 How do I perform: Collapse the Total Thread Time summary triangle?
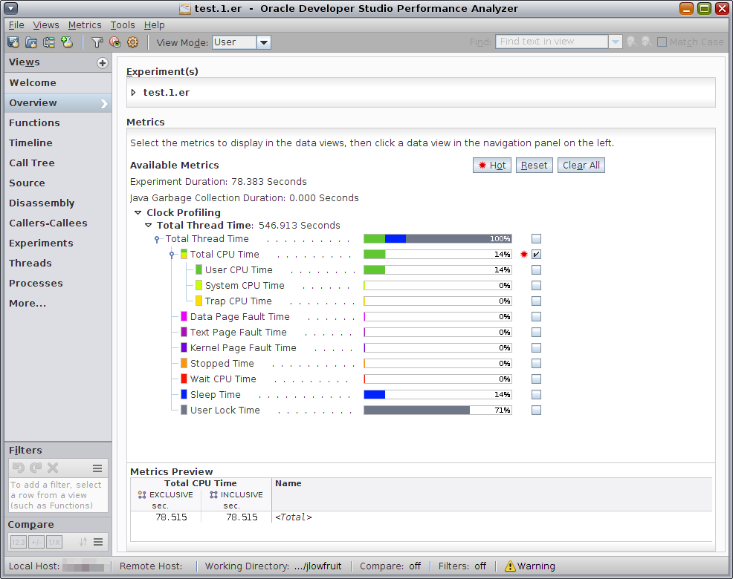coord(148,225)
